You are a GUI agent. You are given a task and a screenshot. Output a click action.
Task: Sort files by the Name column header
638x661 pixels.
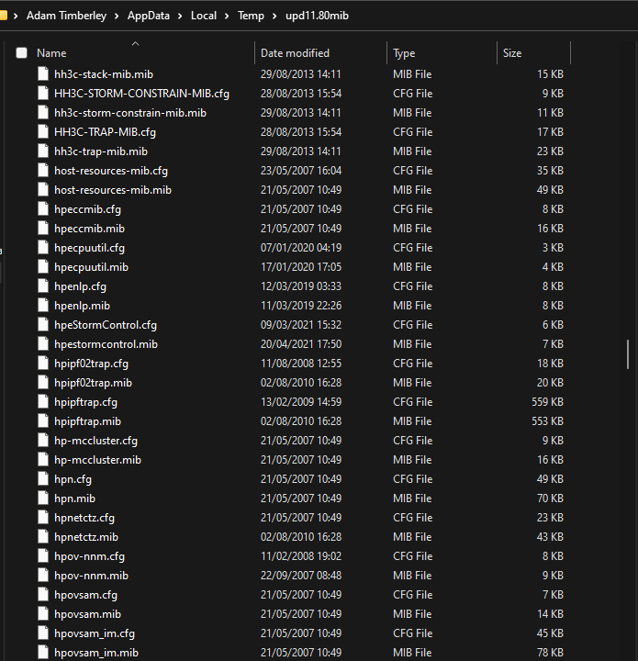click(51, 53)
